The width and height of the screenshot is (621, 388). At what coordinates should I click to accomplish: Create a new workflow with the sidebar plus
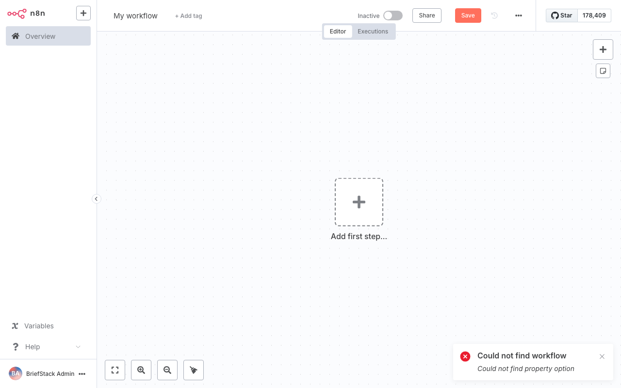click(83, 13)
